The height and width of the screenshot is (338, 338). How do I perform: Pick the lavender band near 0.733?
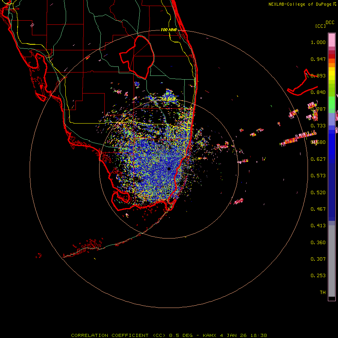(x=332, y=119)
